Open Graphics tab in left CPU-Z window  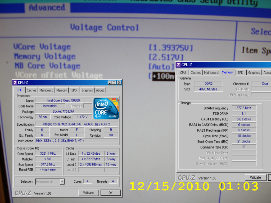coord(87,90)
